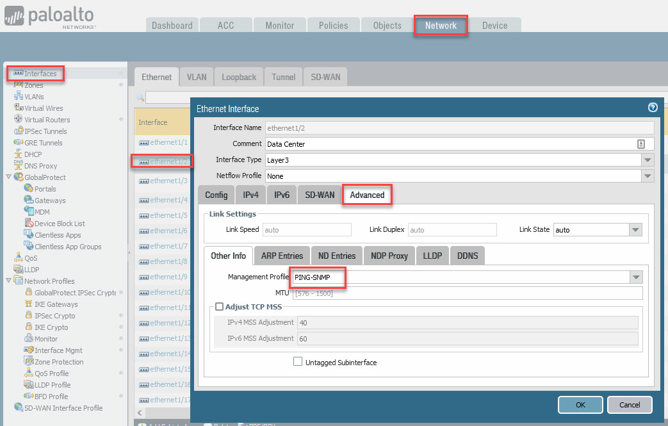
Task: Switch to the IPv4 tab
Action: tap(250, 195)
